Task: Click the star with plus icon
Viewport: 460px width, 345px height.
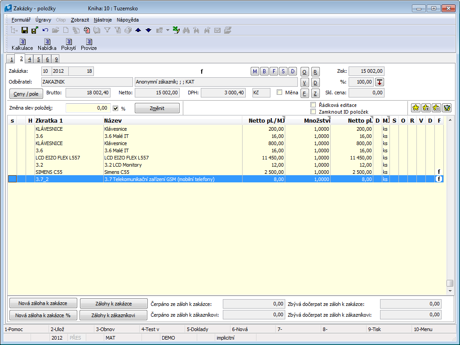Action: click(426, 108)
